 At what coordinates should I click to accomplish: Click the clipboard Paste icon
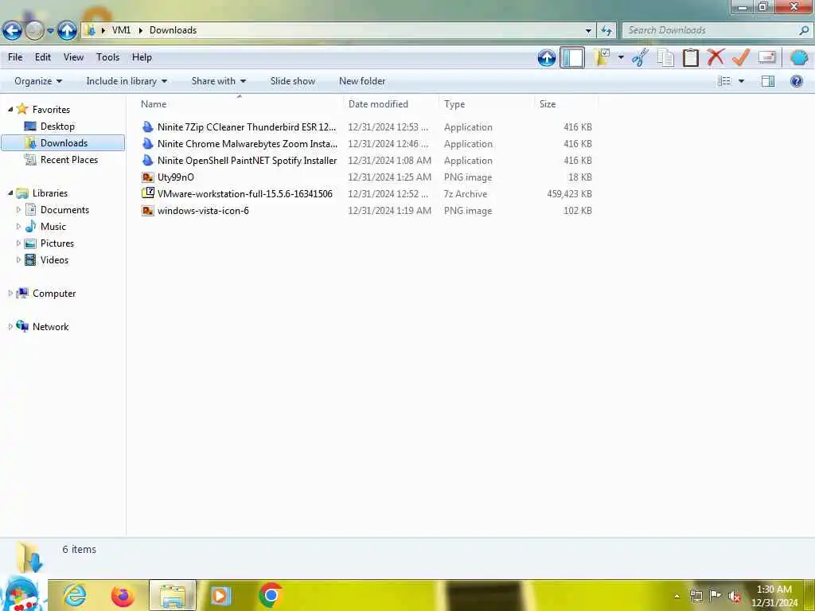coord(690,57)
